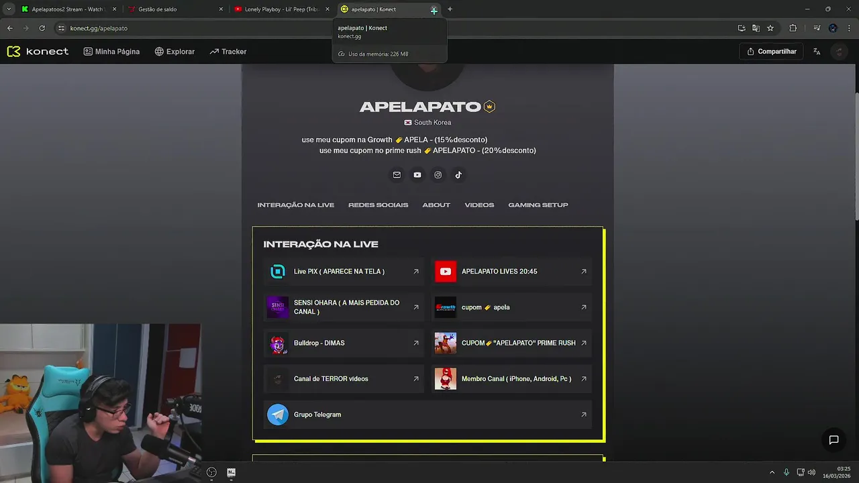Image resolution: width=859 pixels, height=483 pixels.
Task: Open the YouTube social icon under the bio
Action: point(417,175)
